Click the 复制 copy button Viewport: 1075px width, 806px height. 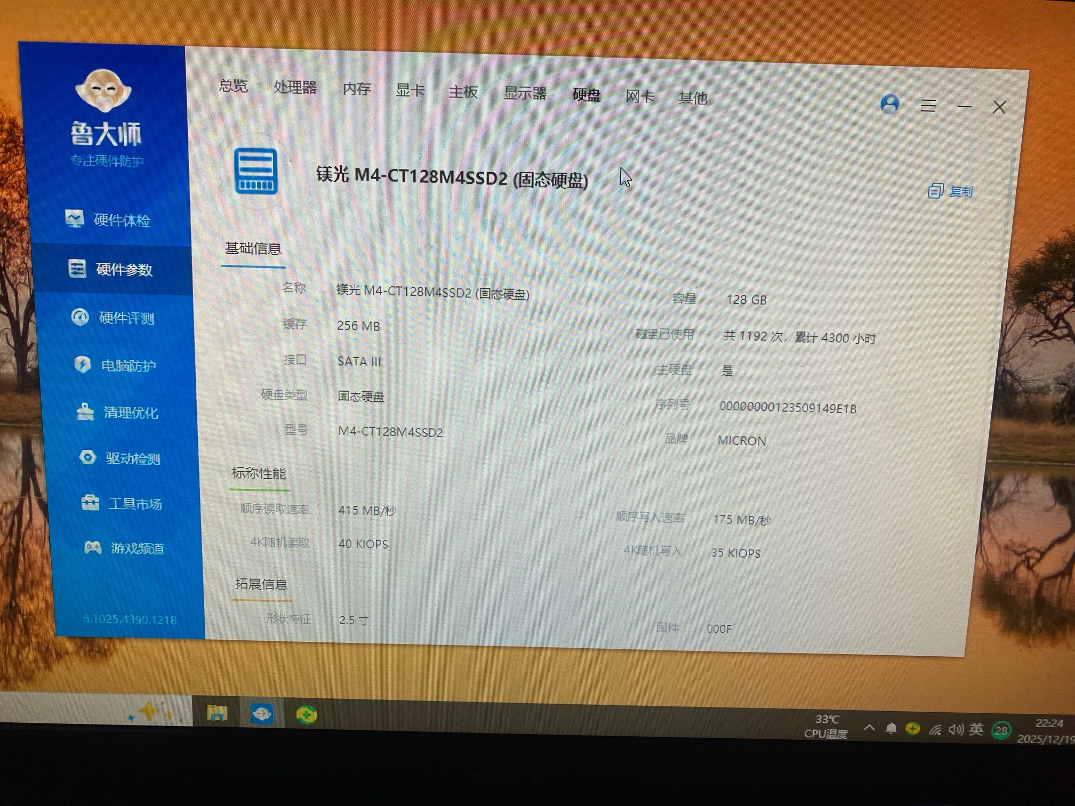[x=951, y=191]
